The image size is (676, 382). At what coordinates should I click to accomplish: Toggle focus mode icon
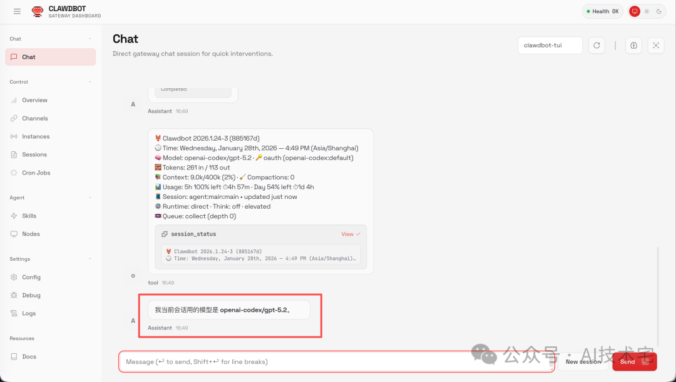click(656, 45)
